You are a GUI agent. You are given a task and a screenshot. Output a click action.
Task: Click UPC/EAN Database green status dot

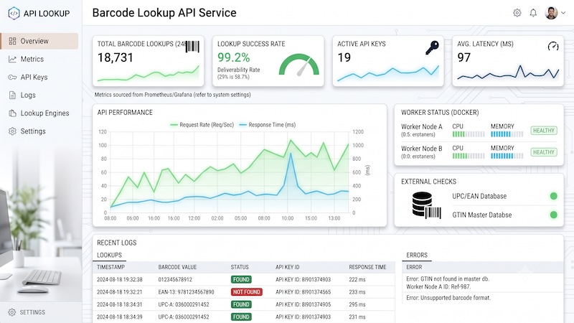click(x=553, y=196)
